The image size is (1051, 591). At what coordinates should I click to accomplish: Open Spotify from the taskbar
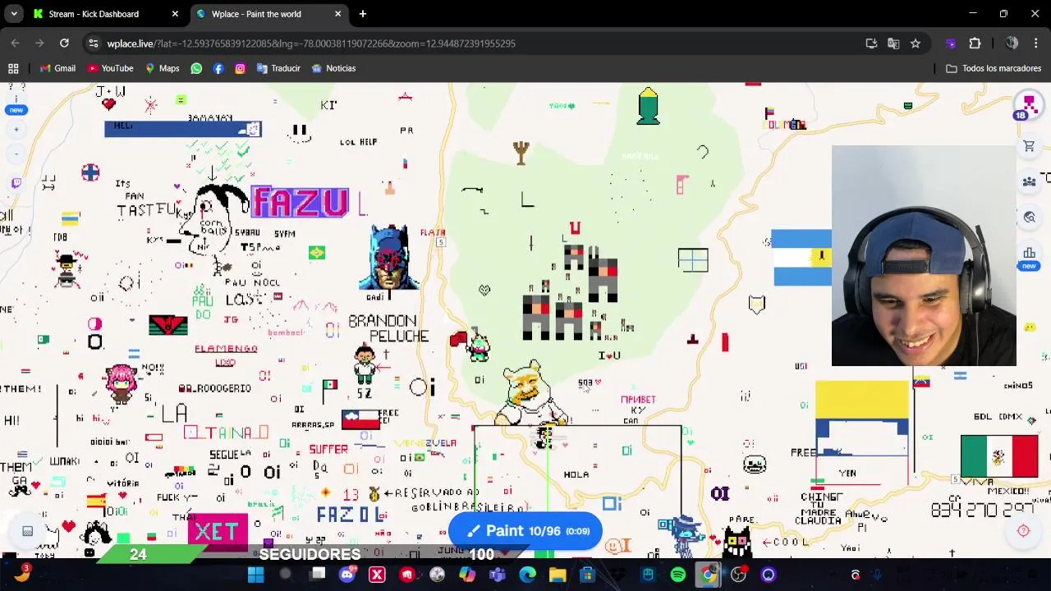pos(678,575)
